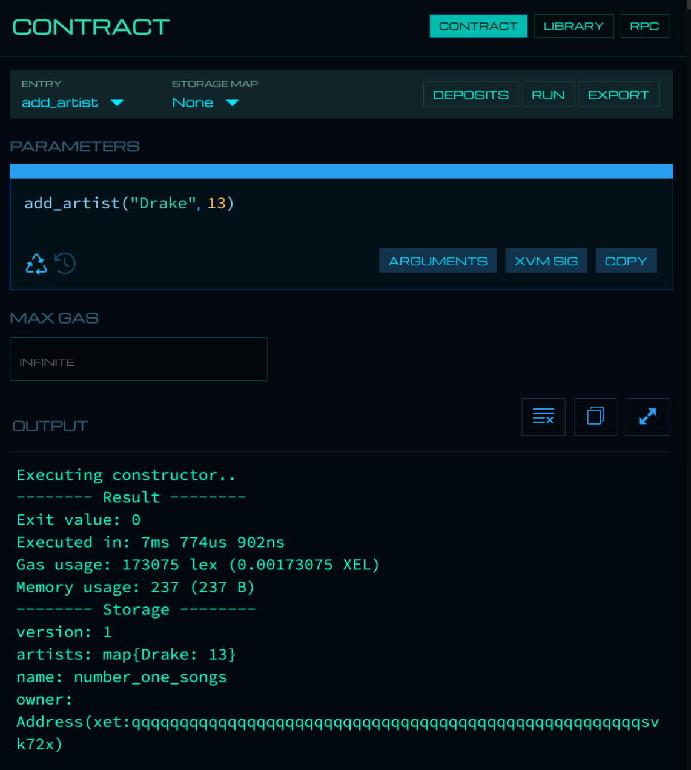Open parameter history with the clock icon
Screen dimensions: 691x770
click(65, 263)
